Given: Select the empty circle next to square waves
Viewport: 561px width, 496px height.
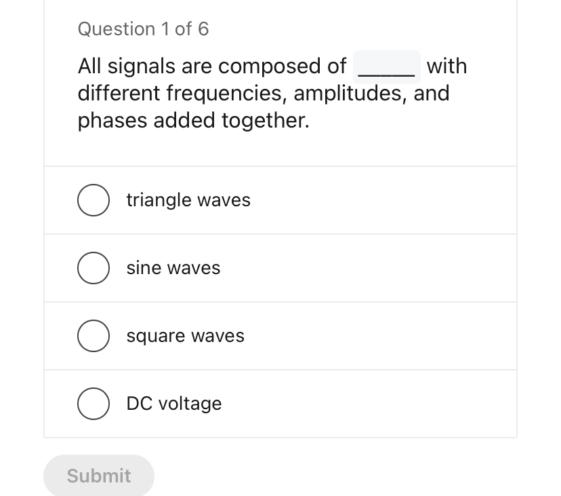Looking at the screenshot, I should 93,336.
